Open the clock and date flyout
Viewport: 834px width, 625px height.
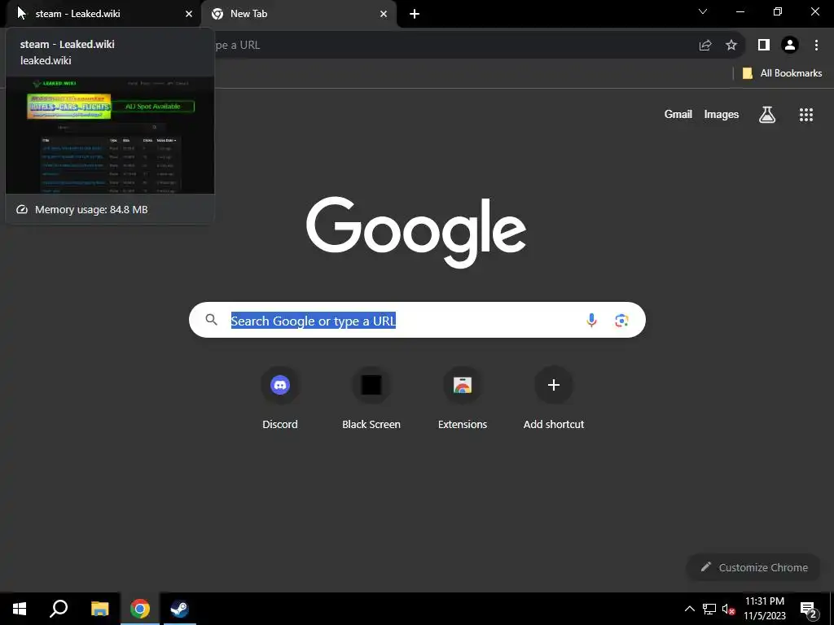[x=765, y=609]
